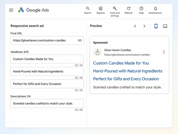Click the 'Preview' heading
The image size is (178, 134).
96,26
